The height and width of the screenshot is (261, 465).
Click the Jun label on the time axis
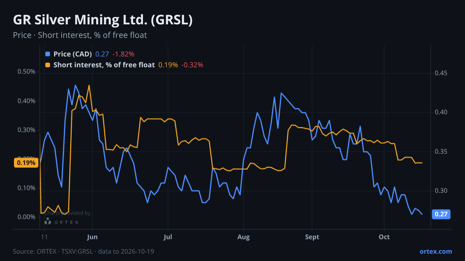(x=92, y=237)
